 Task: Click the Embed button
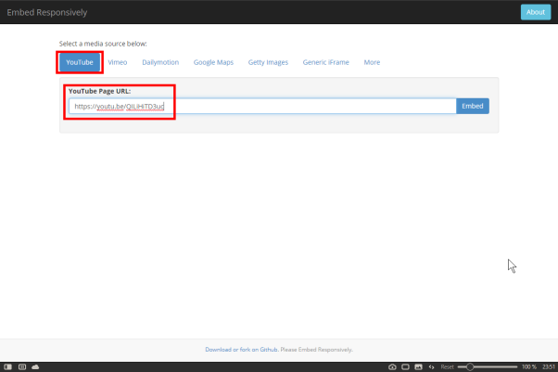coord(472,106)
